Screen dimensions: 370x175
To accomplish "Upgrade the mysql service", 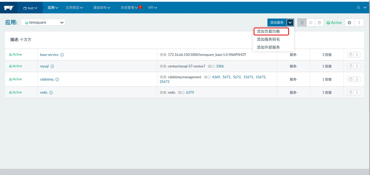I will point(351,66).
